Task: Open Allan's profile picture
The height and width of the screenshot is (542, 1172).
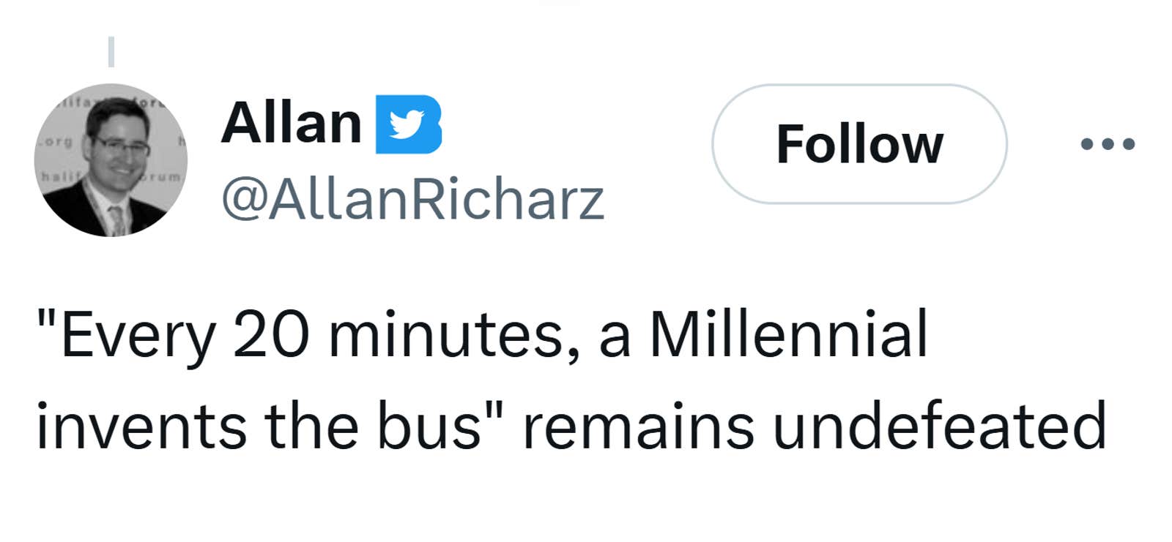Action: pyautogui.click(x=111, y=160)
